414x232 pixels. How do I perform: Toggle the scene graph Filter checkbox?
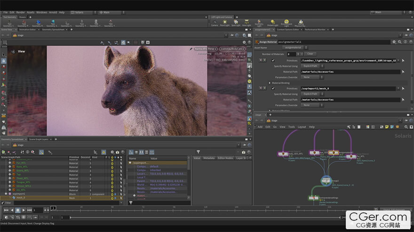3,202
